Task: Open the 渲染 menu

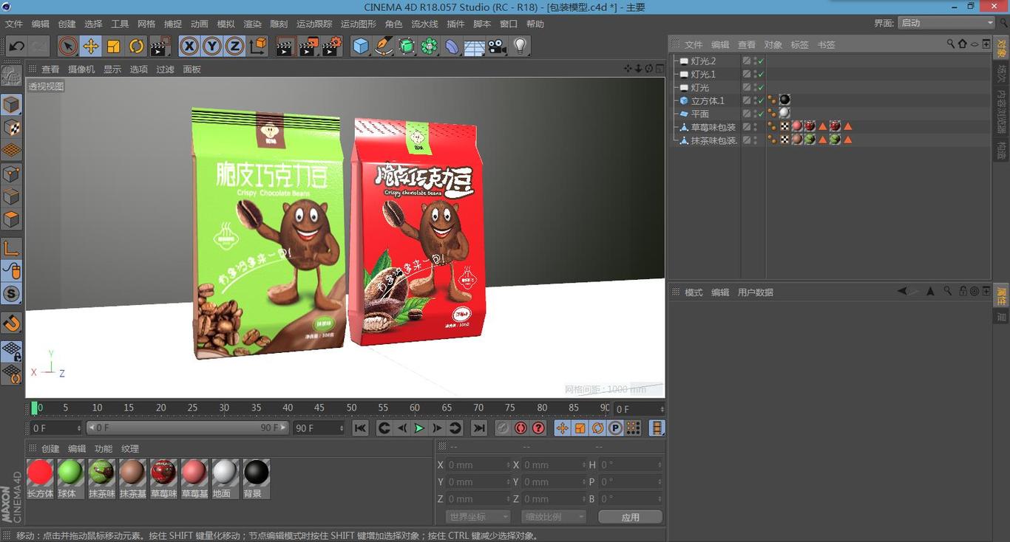Action: pyautogui.click(x=252, y=24)
